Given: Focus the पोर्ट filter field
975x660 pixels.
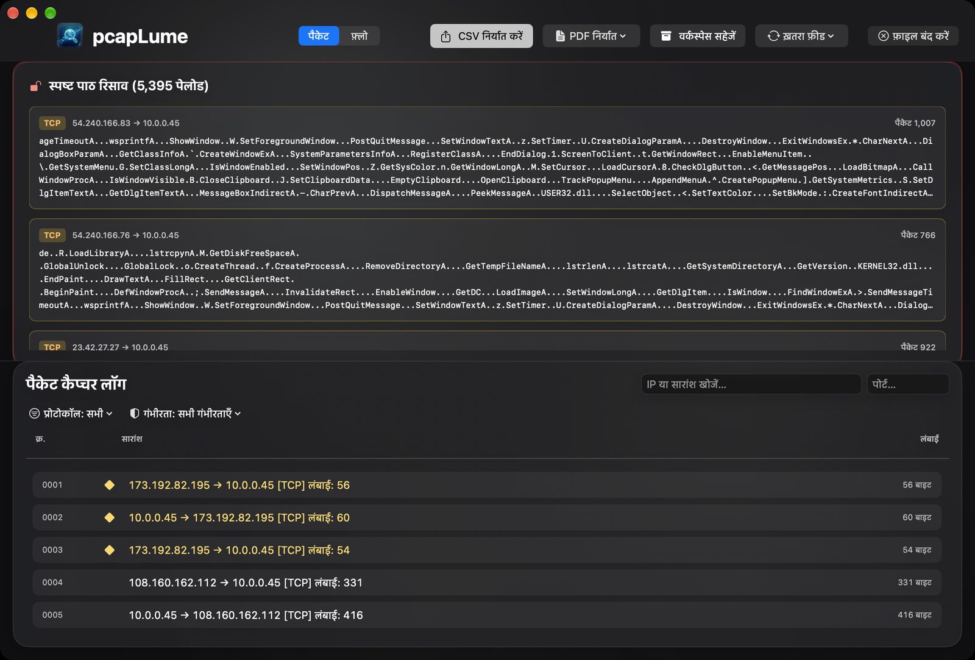Looking at the screenshot, I should pyautogui.click(x=908, y=384).
